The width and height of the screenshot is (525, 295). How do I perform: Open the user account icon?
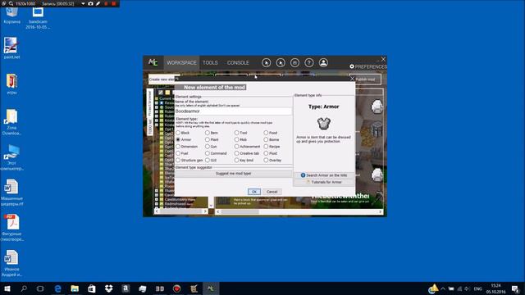coord(323,63)
